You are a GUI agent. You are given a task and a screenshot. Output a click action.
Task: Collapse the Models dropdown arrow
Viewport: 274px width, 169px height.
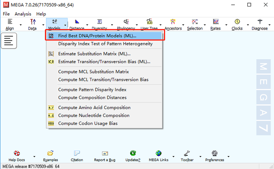click(x=65, y=25)
